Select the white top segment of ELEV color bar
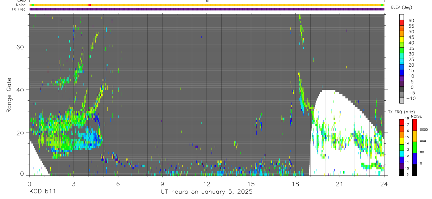Viewport: 432px width, 199px height. (x=402, y=18)
